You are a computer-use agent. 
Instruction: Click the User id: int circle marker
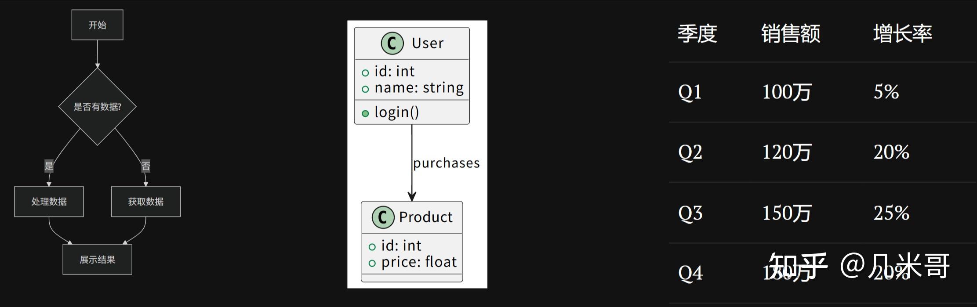tap(365, 73)
